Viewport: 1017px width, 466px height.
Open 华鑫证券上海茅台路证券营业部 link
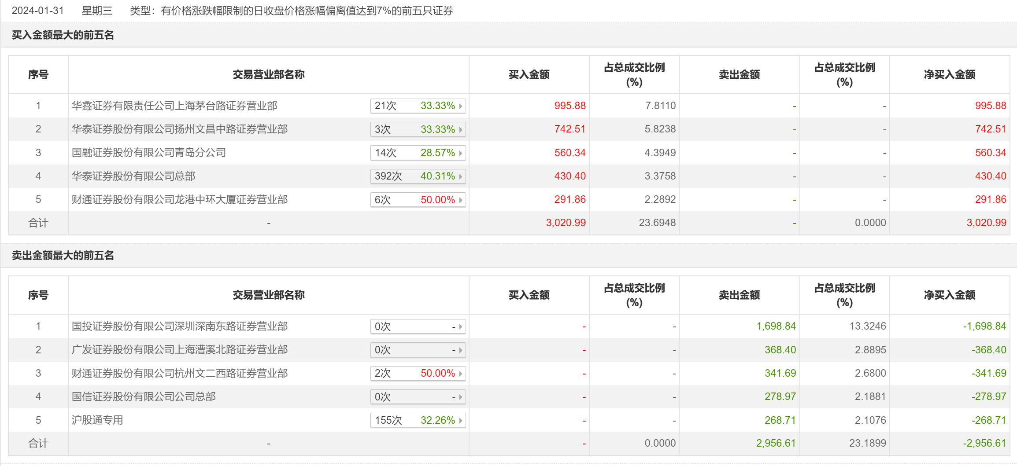click(x=174, y=106)
